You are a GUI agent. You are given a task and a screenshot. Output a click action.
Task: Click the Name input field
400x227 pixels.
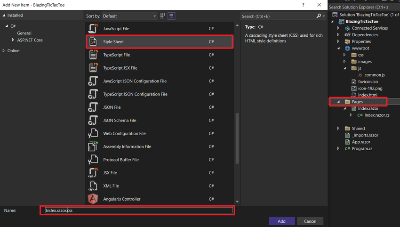pyautogui.click(x=139, y=211)
